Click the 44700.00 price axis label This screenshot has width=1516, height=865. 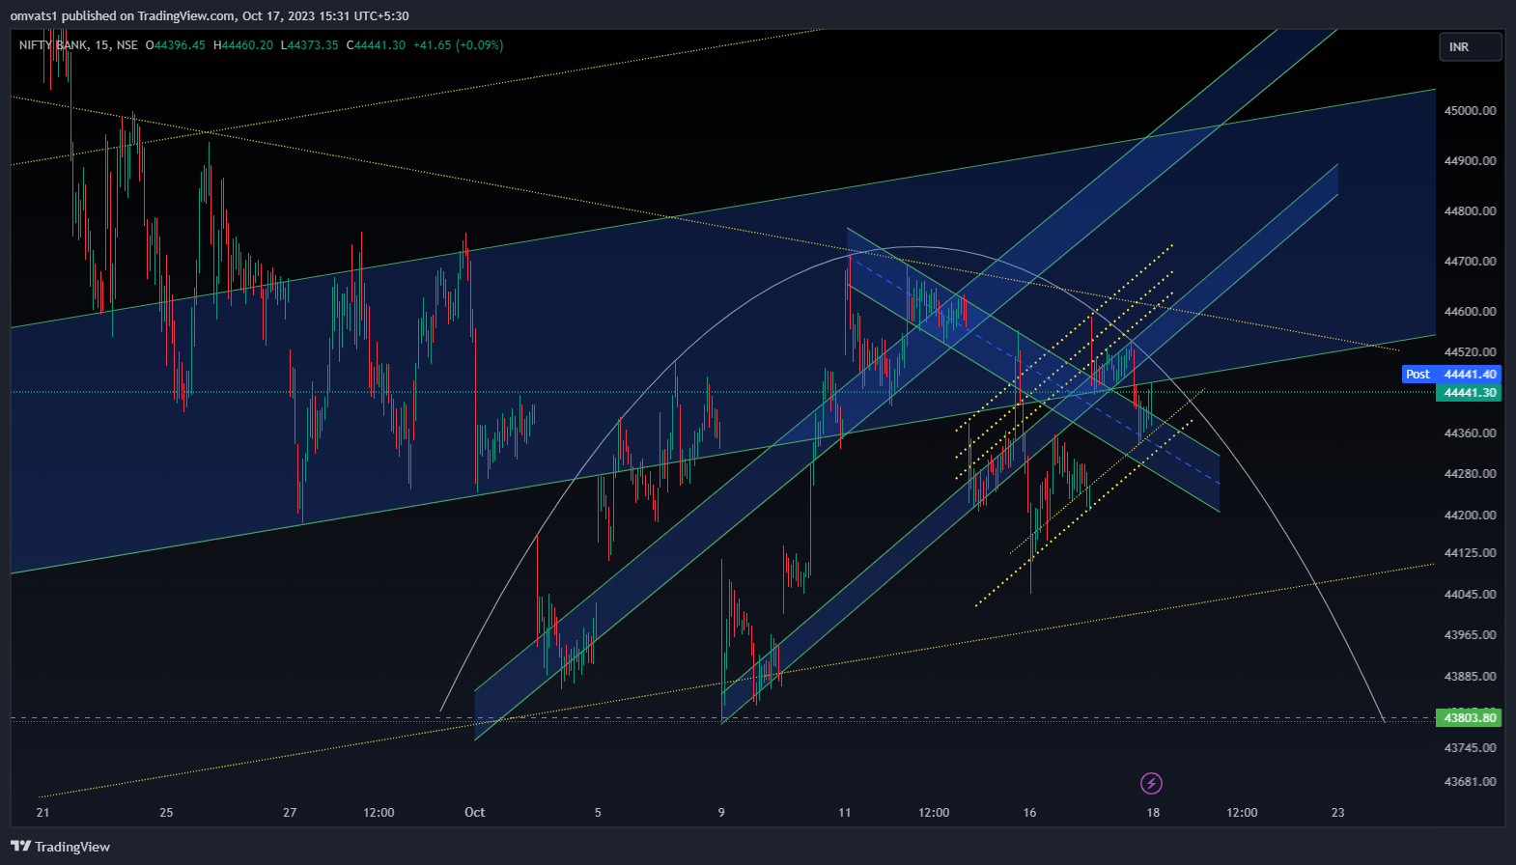1470,262
